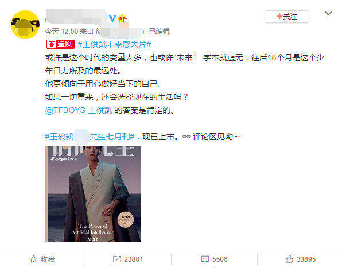This screenshot has width=342, height=268.
Task: Click the red 置顶 pinned badge
Action: click(x=60, y=44)
